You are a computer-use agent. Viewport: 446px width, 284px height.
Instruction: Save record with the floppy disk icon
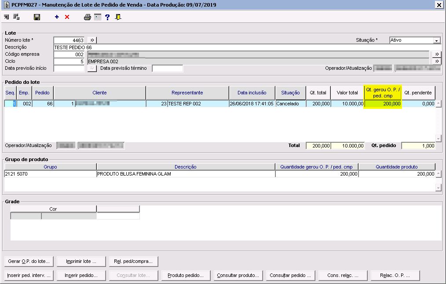pyautogui.click(x=37, y=17)
